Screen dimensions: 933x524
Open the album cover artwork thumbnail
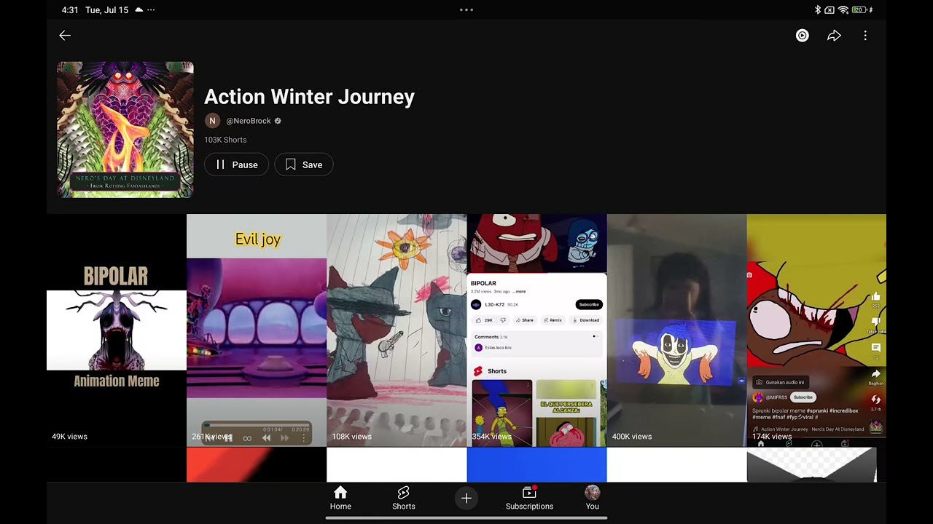(x=125, y=130)
